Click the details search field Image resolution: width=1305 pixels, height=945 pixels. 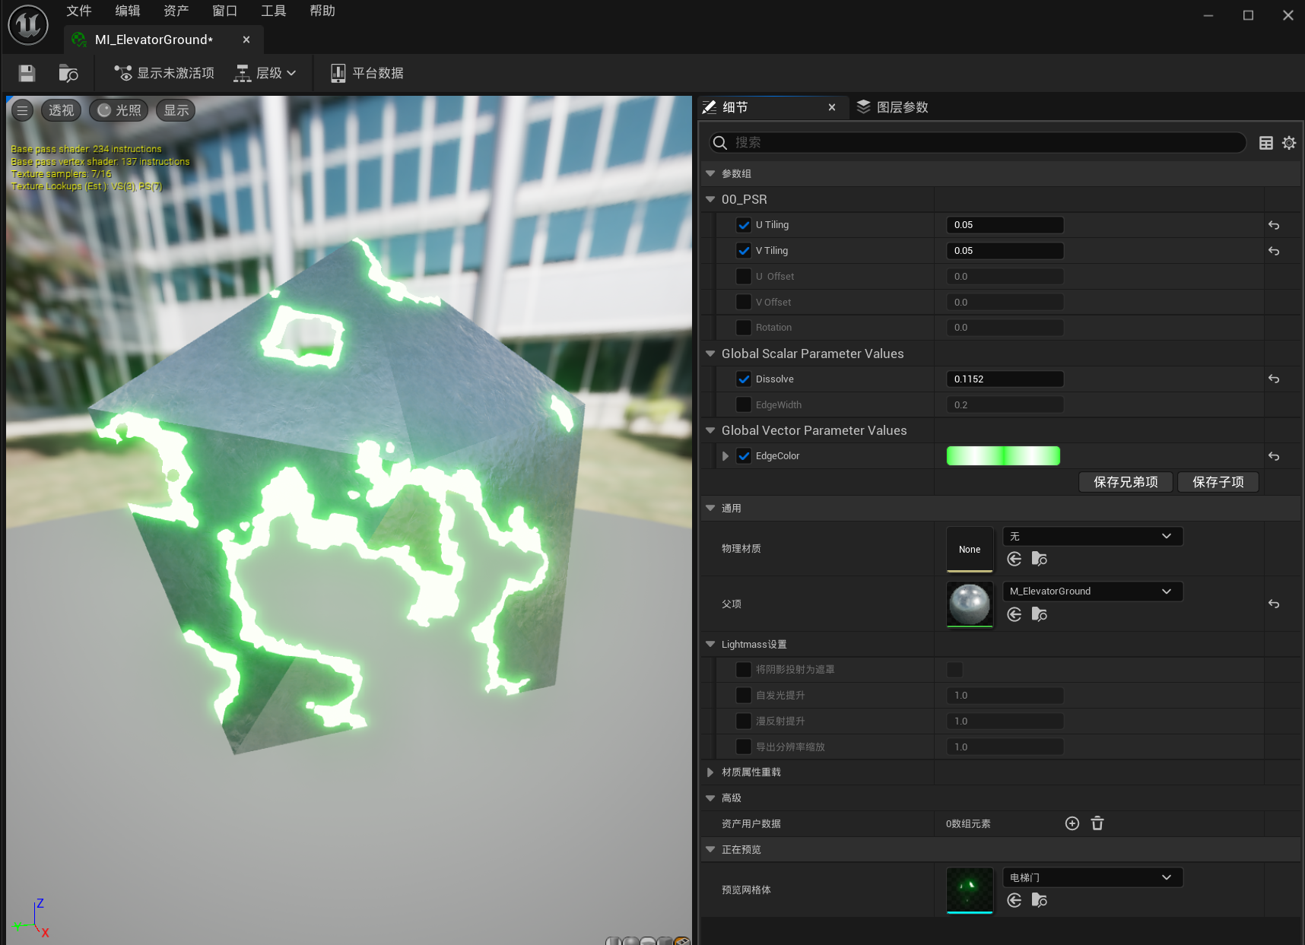coord(978,142)
